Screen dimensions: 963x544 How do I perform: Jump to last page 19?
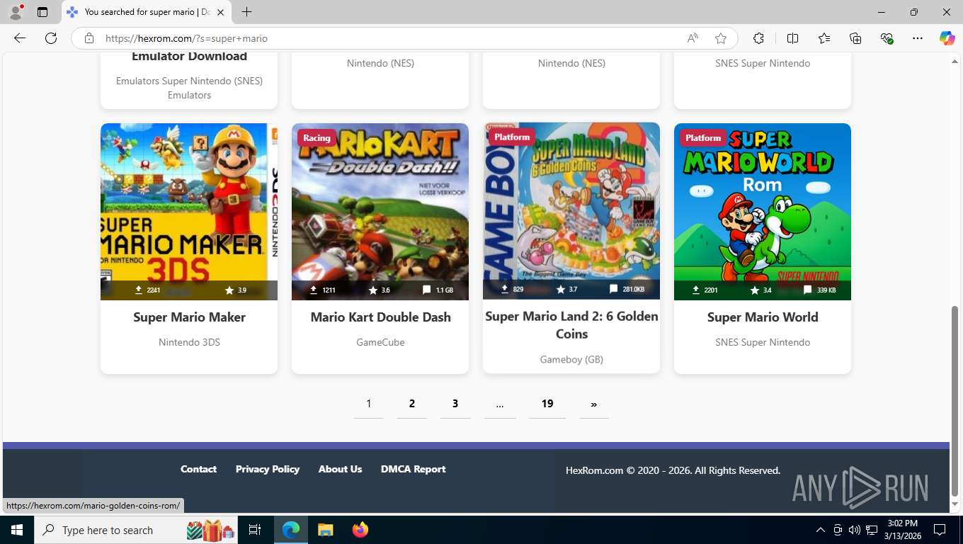(547, 404)
